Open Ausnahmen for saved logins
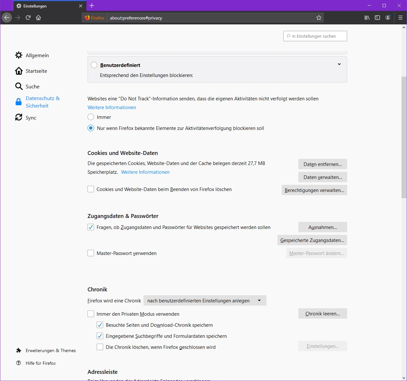 pos(323,227)
